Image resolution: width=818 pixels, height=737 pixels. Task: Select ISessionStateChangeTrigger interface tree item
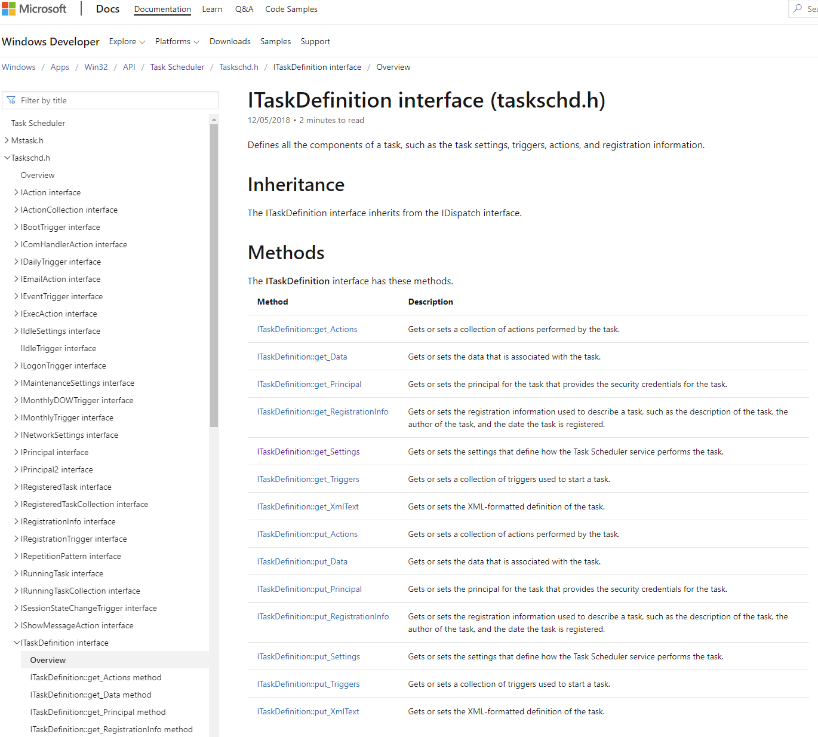(88, 608)
